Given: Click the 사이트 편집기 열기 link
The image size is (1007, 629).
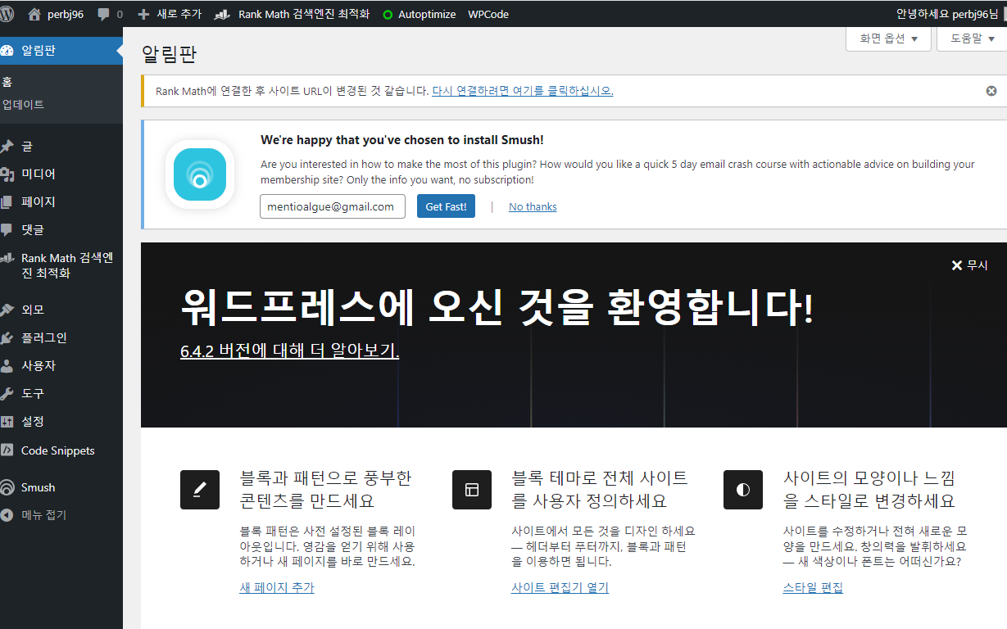Looking at the screenshot, I should click(x=560, y=587).
